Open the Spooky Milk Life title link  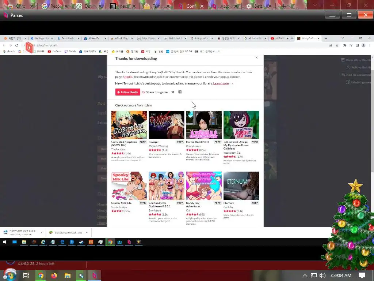click(x=121, y=203)
